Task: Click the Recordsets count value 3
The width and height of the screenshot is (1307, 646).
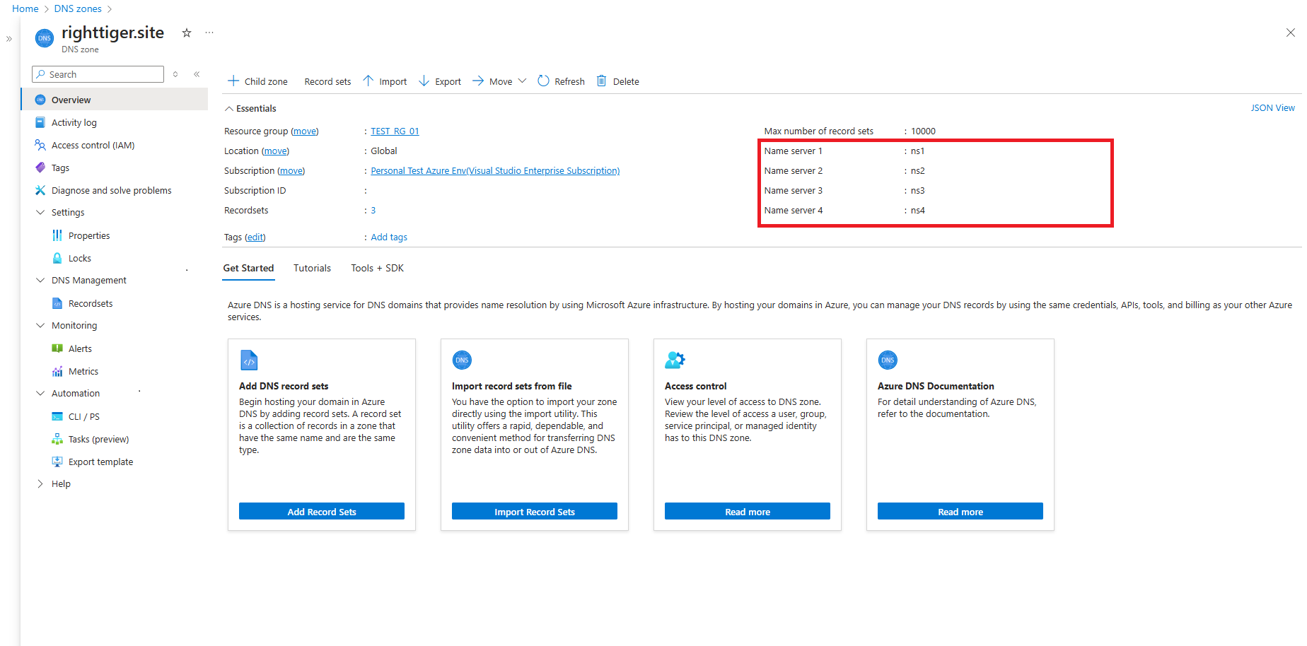Action: coord(373,210)
